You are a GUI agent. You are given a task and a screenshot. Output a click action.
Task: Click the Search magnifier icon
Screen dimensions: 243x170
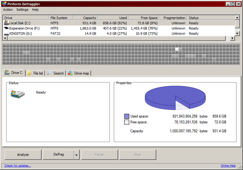point(49,73)
